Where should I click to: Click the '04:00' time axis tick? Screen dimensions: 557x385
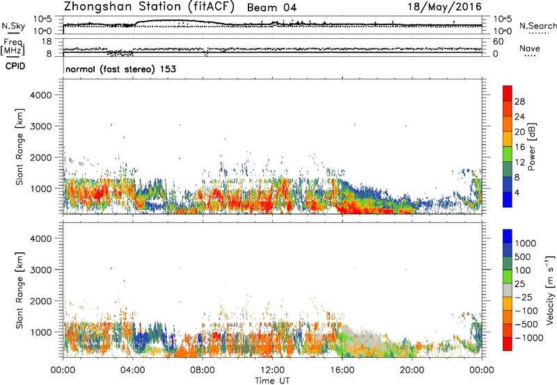(x=132, y=370)
